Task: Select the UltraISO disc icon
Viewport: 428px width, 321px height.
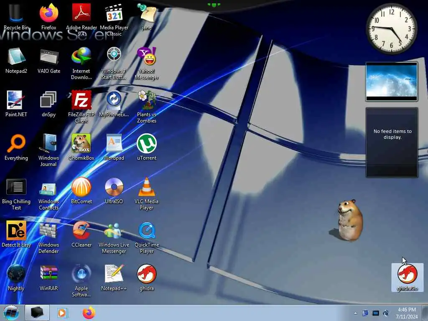Action: 114,191
